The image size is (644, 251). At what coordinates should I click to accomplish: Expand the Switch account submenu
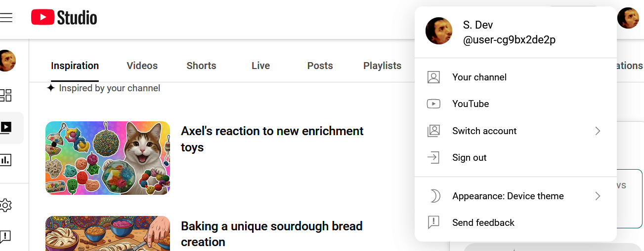tap(514, 131)
